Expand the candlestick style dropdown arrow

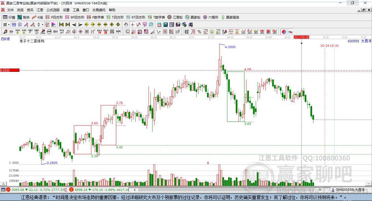pos(43,25)
